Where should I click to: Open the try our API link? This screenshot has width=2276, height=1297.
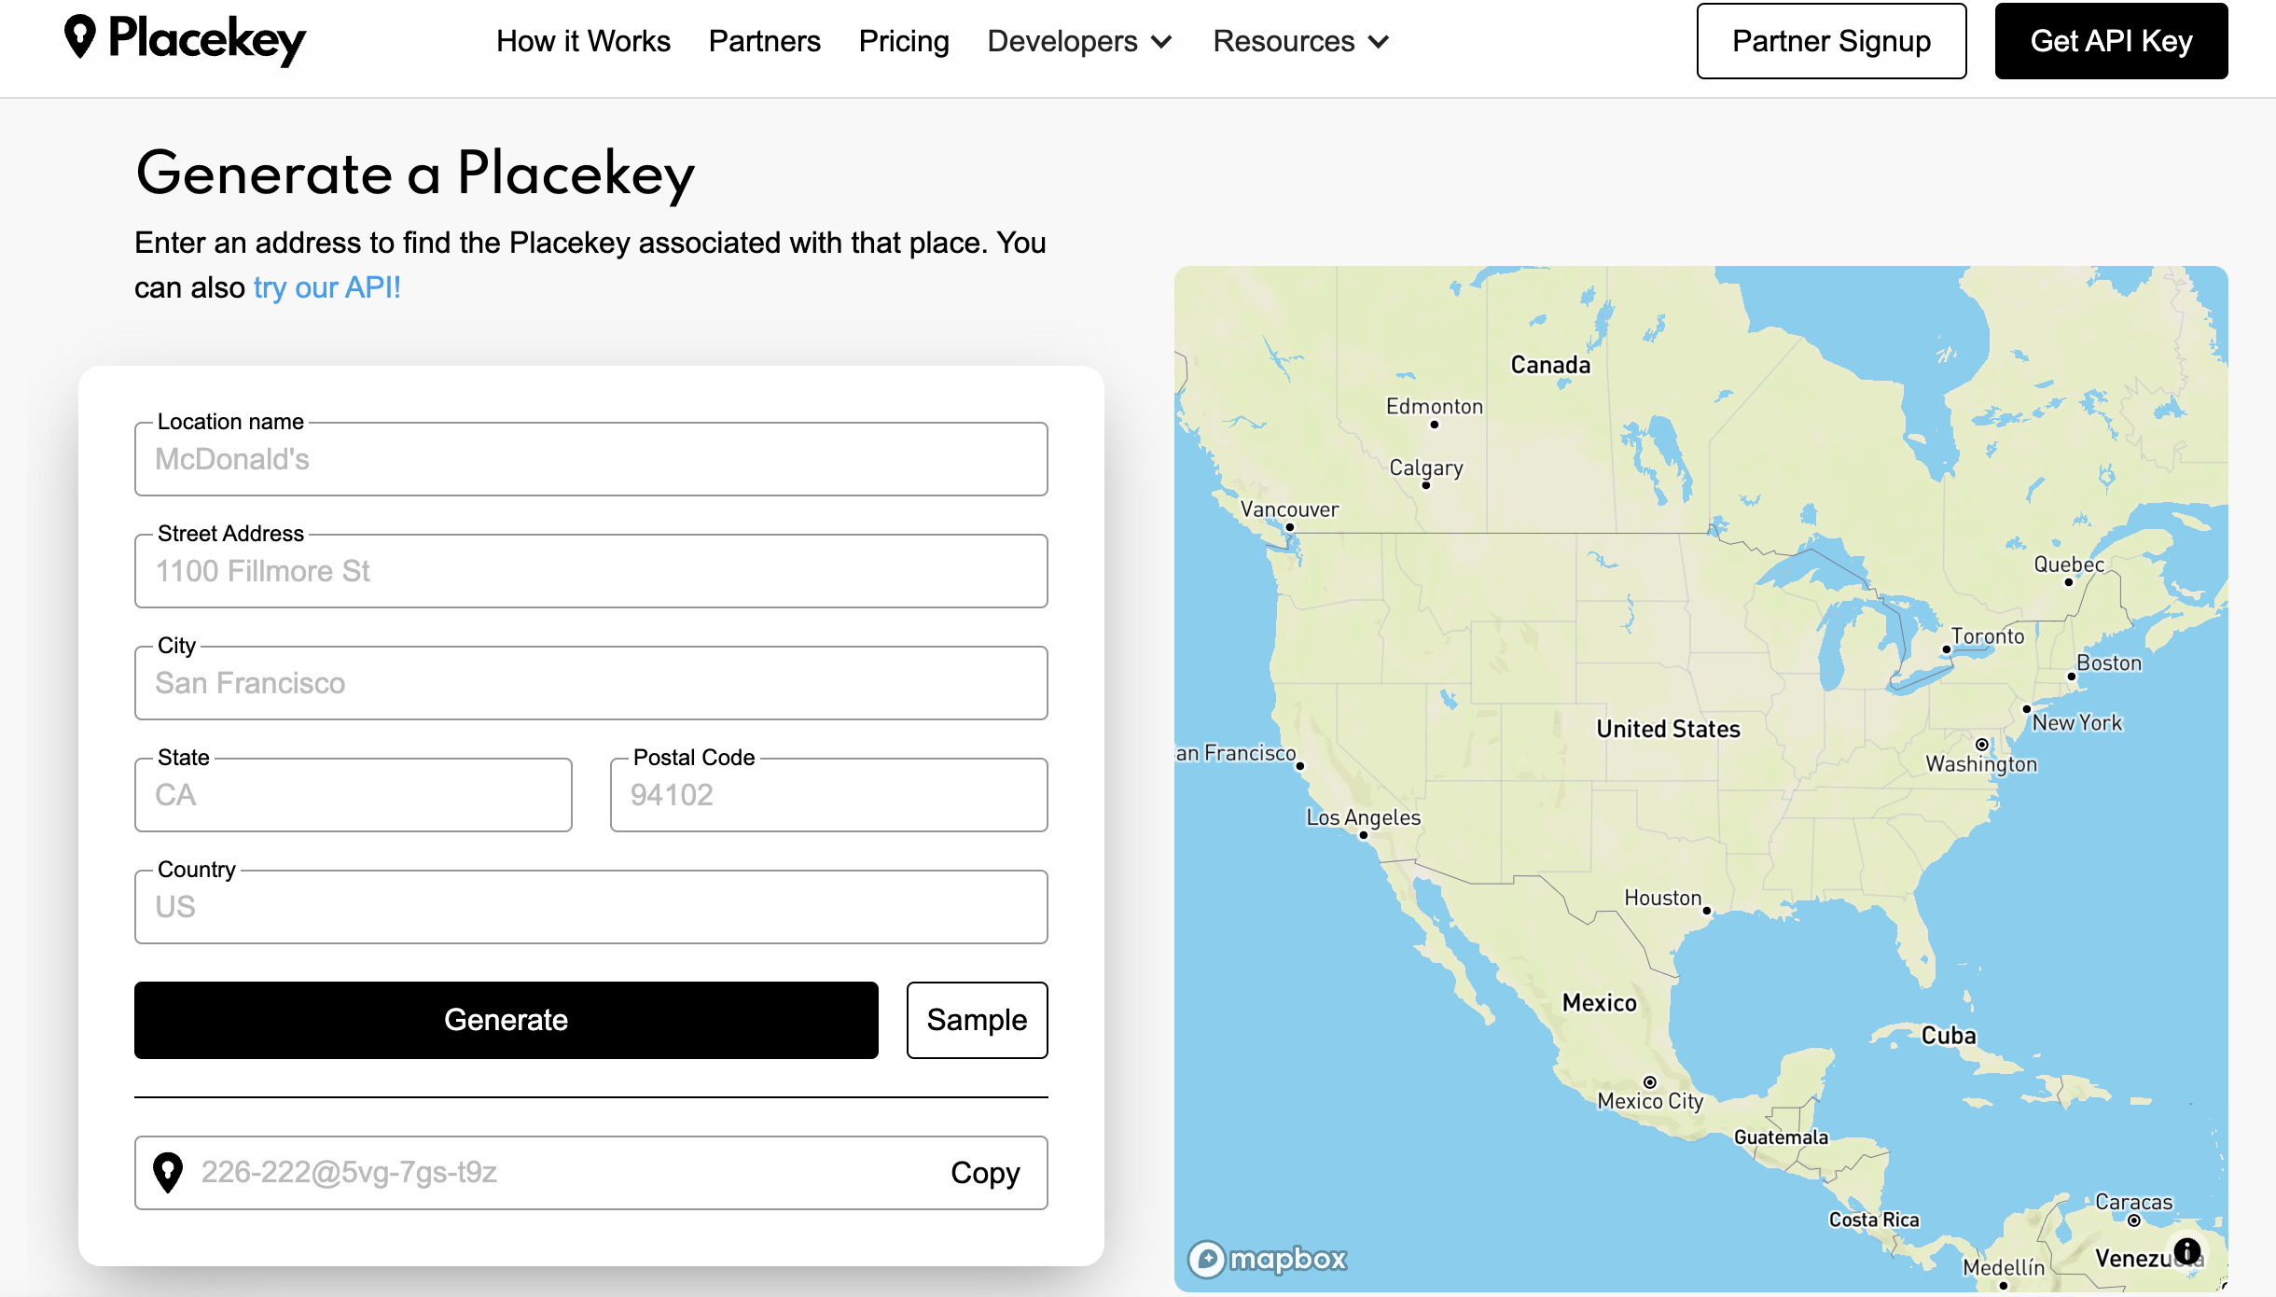pyautogui.click(x=326, y=287)
